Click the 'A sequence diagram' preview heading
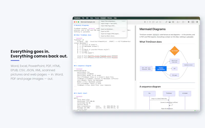Viewport: 205px width, 128px height. click(150, 87)
